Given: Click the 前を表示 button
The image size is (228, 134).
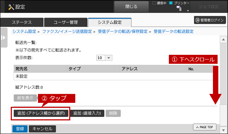Looking at the screenshot, I should click(25, 98).
